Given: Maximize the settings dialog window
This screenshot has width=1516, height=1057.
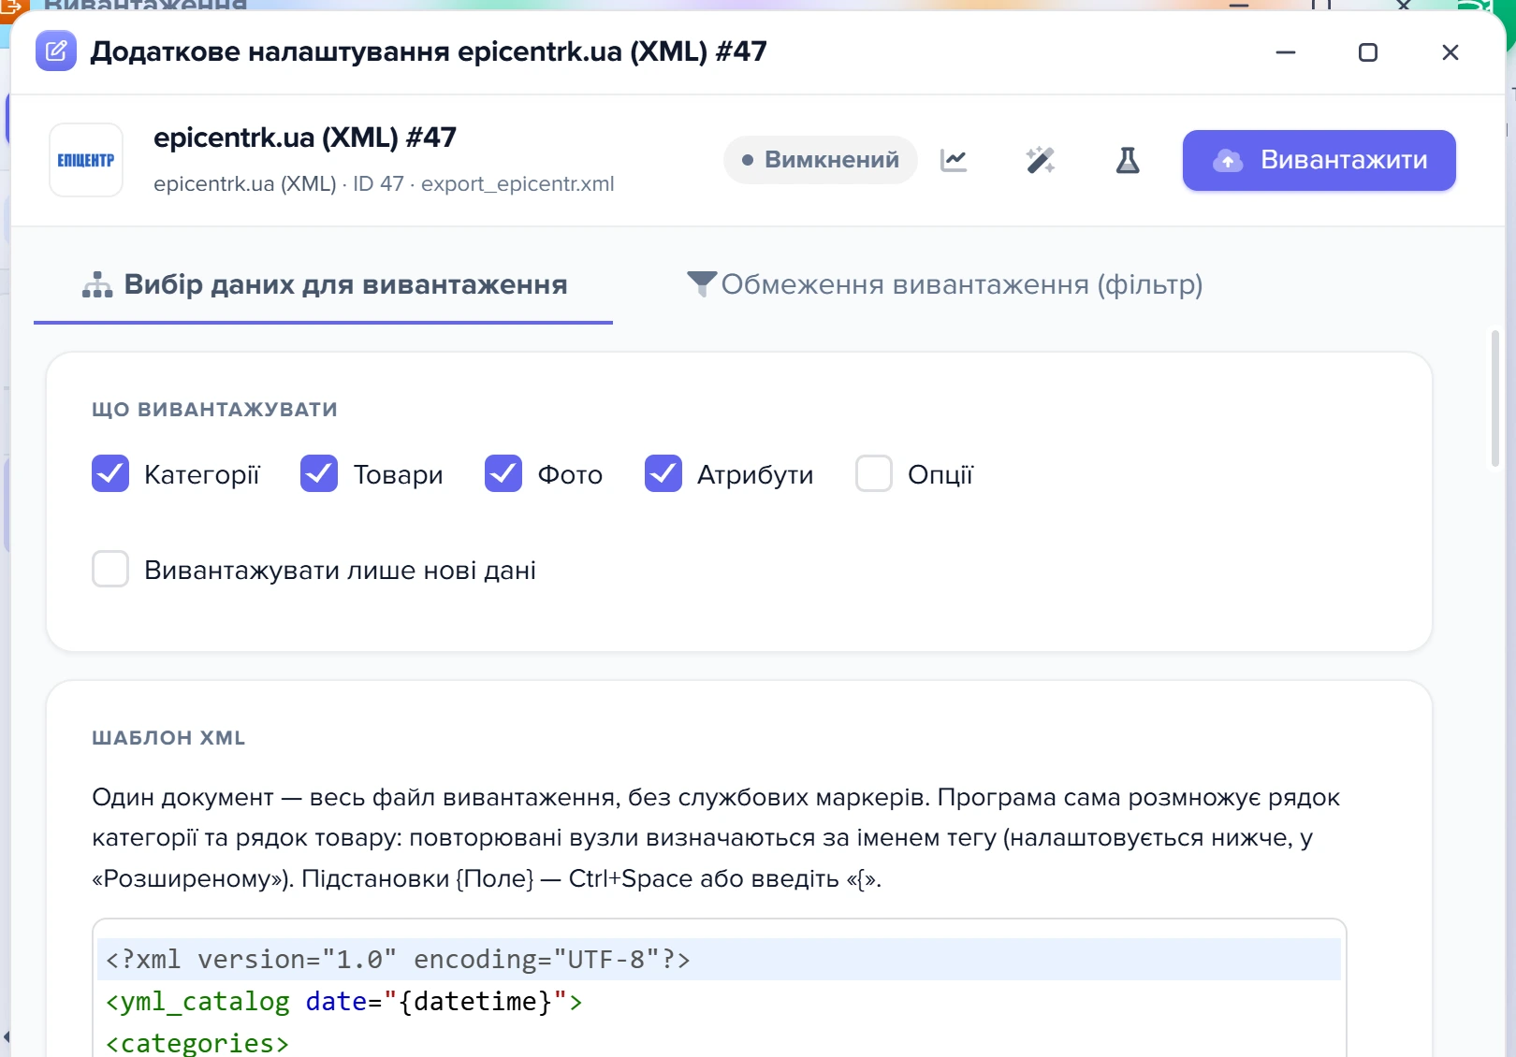Looking at the screenshot, I should point(1368,52).
